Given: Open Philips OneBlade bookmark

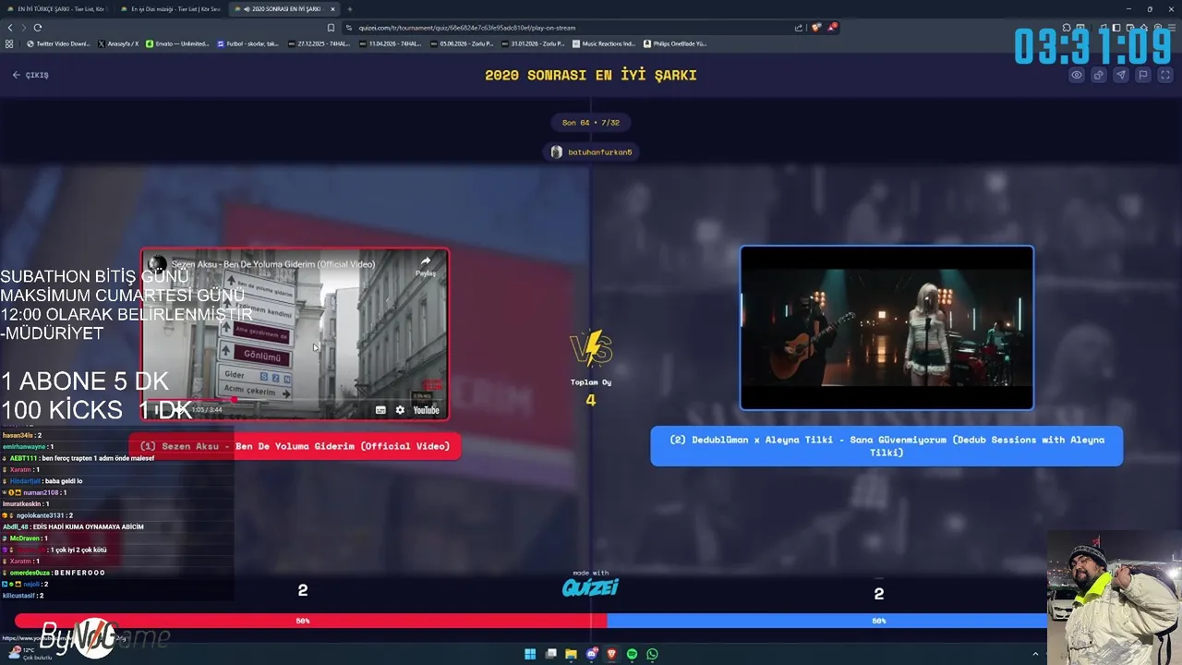Looking at the screenshot, I should 675,43.
